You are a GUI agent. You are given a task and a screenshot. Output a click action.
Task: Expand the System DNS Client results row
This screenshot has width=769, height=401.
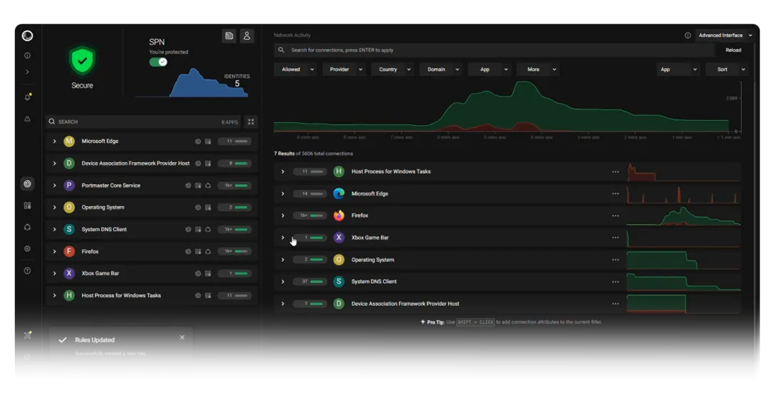283,282
